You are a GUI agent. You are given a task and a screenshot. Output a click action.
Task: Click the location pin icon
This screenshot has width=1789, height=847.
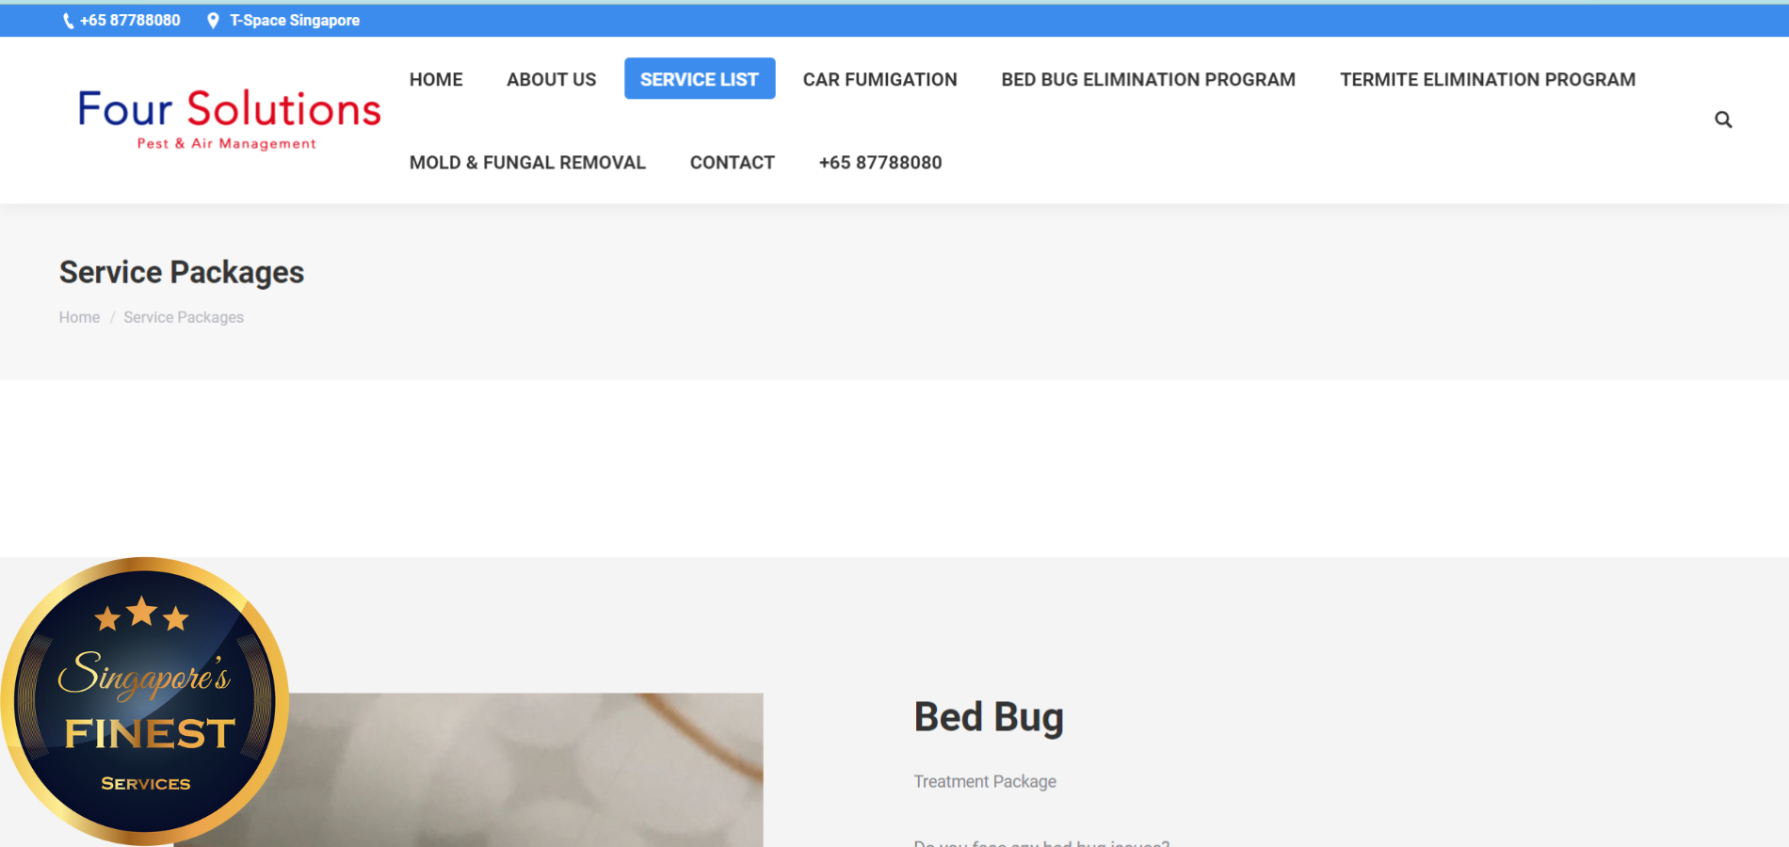tap(213, 21)
